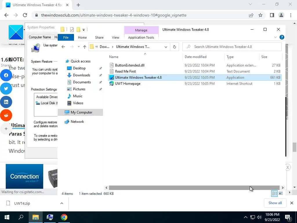
Task: Open Chrome profile avatar
Action: click(281, 15)
